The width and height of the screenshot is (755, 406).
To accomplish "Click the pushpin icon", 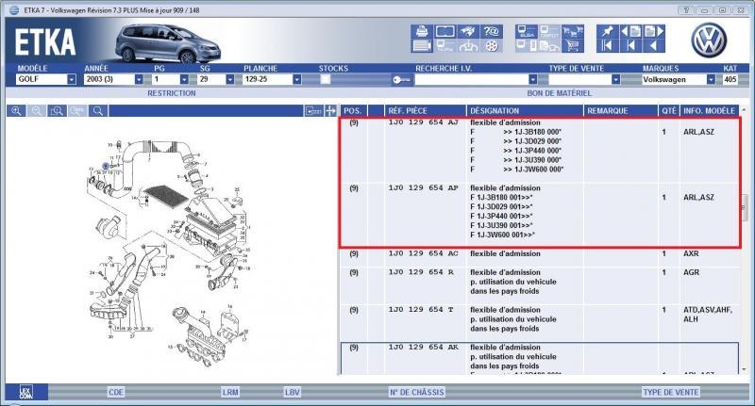I will (x=608, y=32).
